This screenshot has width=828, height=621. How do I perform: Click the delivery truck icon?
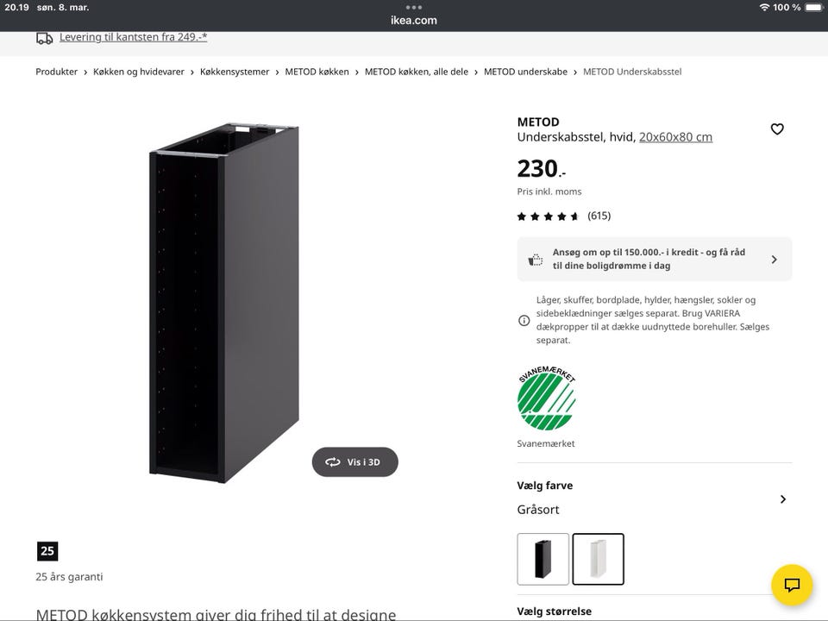44,38
